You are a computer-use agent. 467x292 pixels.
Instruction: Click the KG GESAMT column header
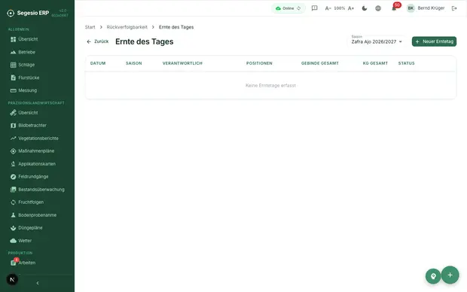[x=375, y=63]
